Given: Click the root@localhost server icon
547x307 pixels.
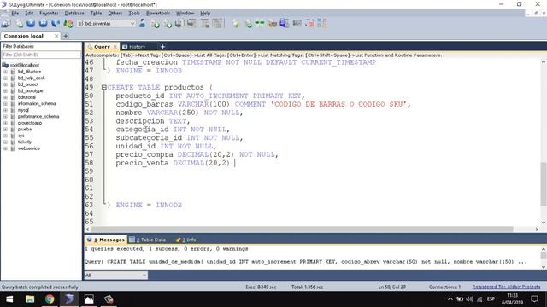Looking at the screenshot, I should click(x=5, y=65).
